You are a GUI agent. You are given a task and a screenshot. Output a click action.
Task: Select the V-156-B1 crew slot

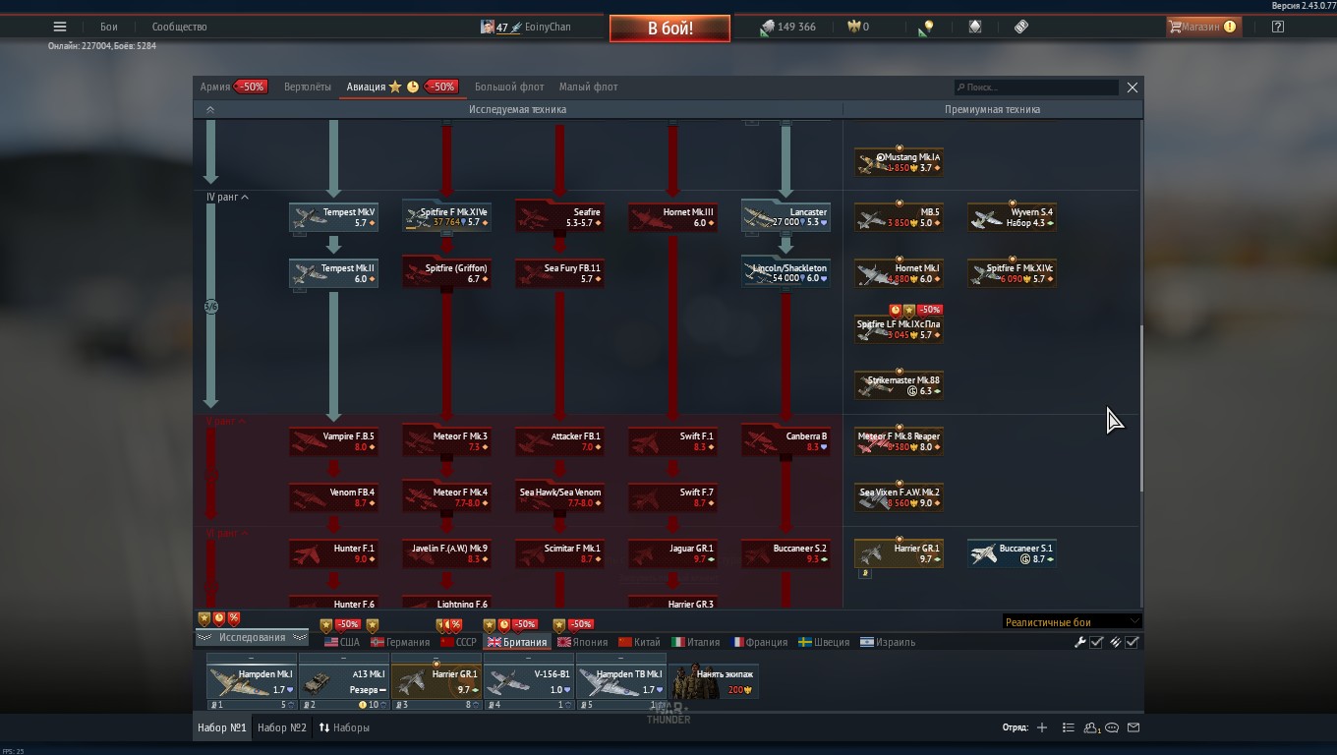point(528,681)
